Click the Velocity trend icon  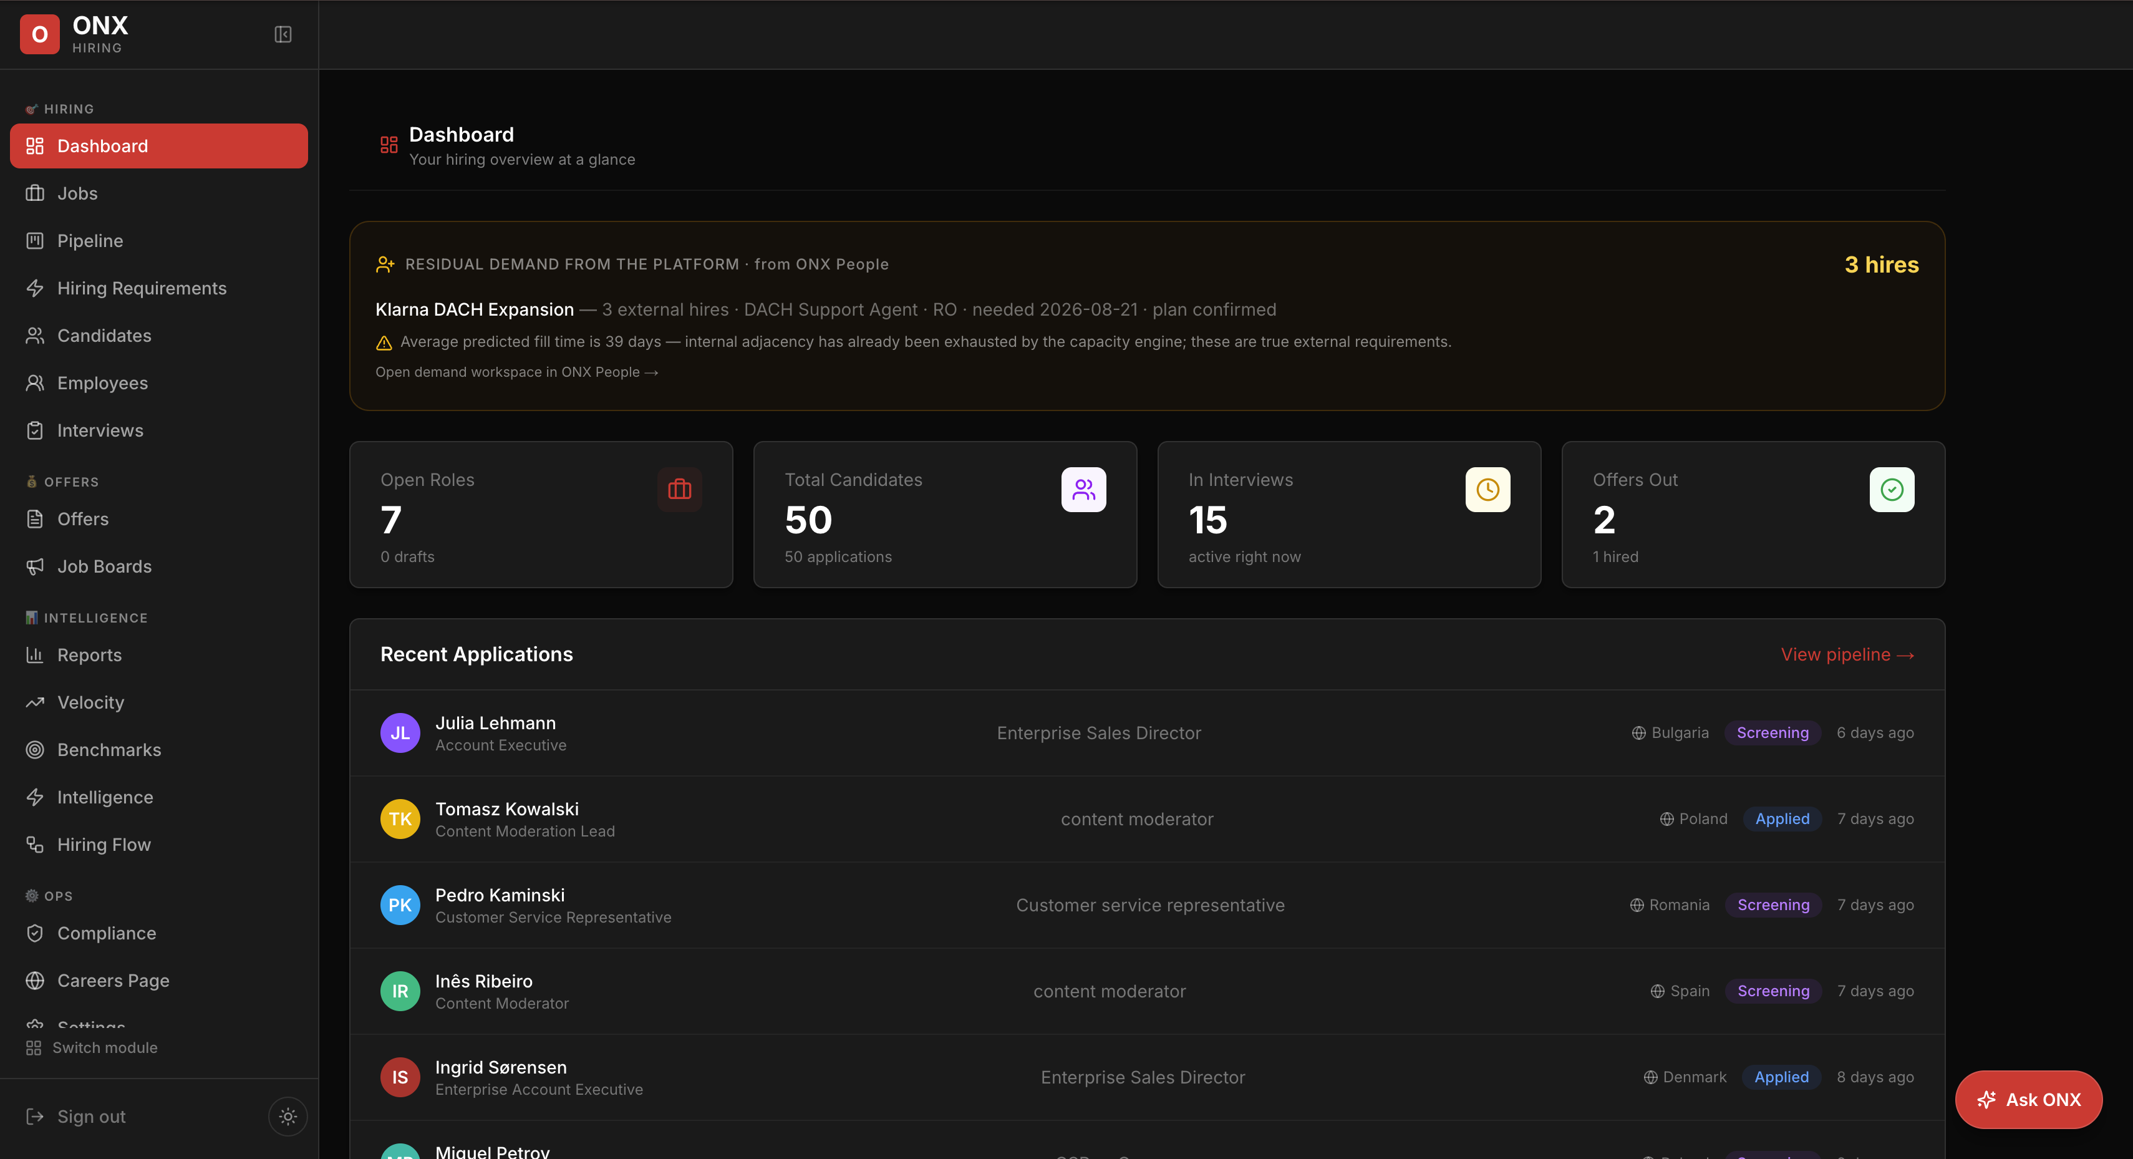click(35, 702)
